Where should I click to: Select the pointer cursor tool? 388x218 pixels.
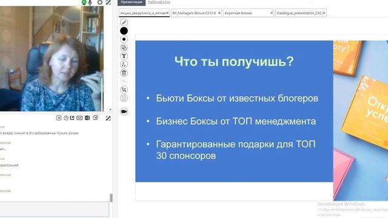(x=124, y=90)
